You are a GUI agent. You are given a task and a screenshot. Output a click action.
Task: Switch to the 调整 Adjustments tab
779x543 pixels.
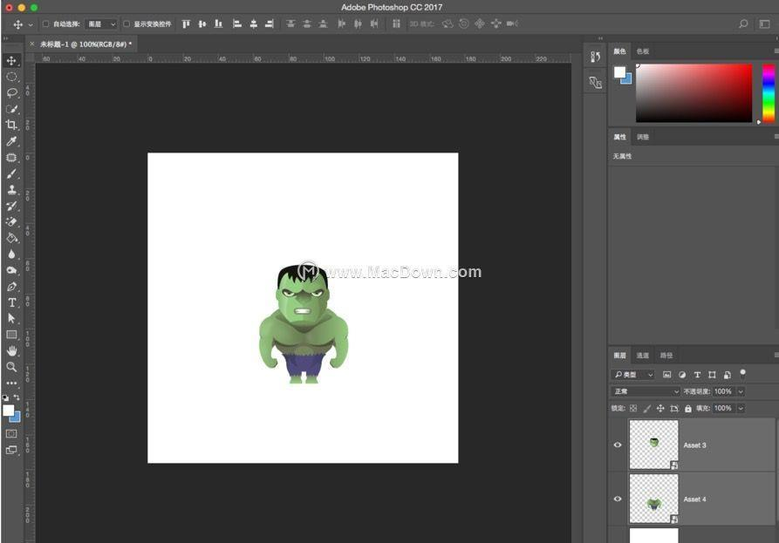[643, 137]
